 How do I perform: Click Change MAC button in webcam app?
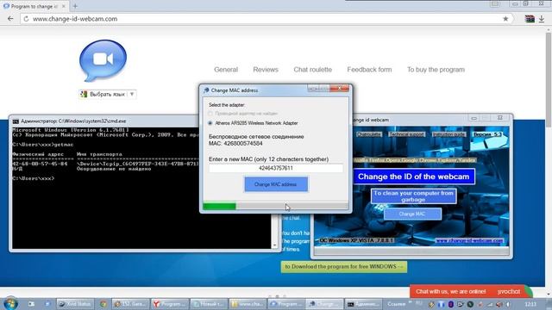[x=412, y=214]
